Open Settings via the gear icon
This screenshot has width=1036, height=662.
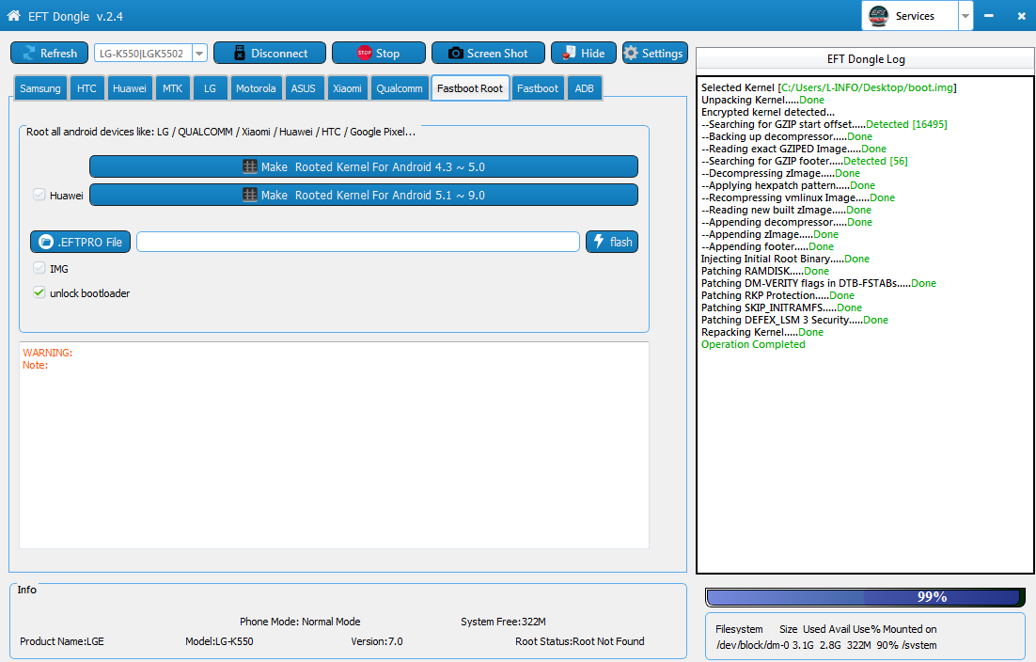pyautogui.click(x=631, y=53)
